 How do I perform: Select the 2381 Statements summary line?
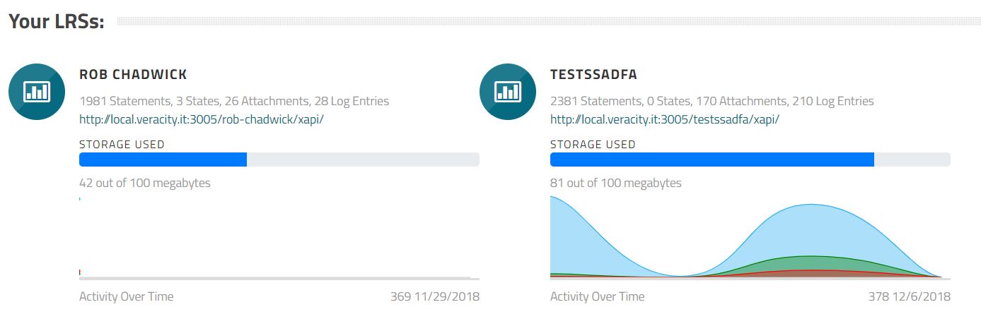(x=712, y=101)
